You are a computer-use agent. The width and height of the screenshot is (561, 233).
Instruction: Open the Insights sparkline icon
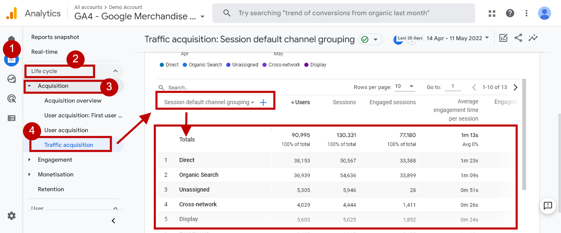(533, 38)
